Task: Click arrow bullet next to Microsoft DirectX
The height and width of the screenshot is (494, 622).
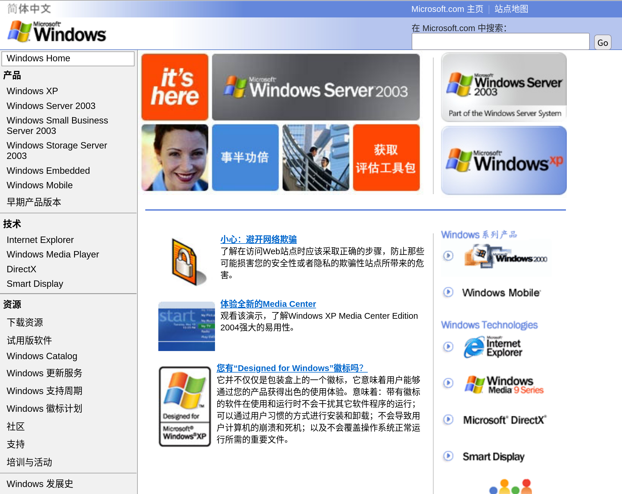Action: point(448,419)
